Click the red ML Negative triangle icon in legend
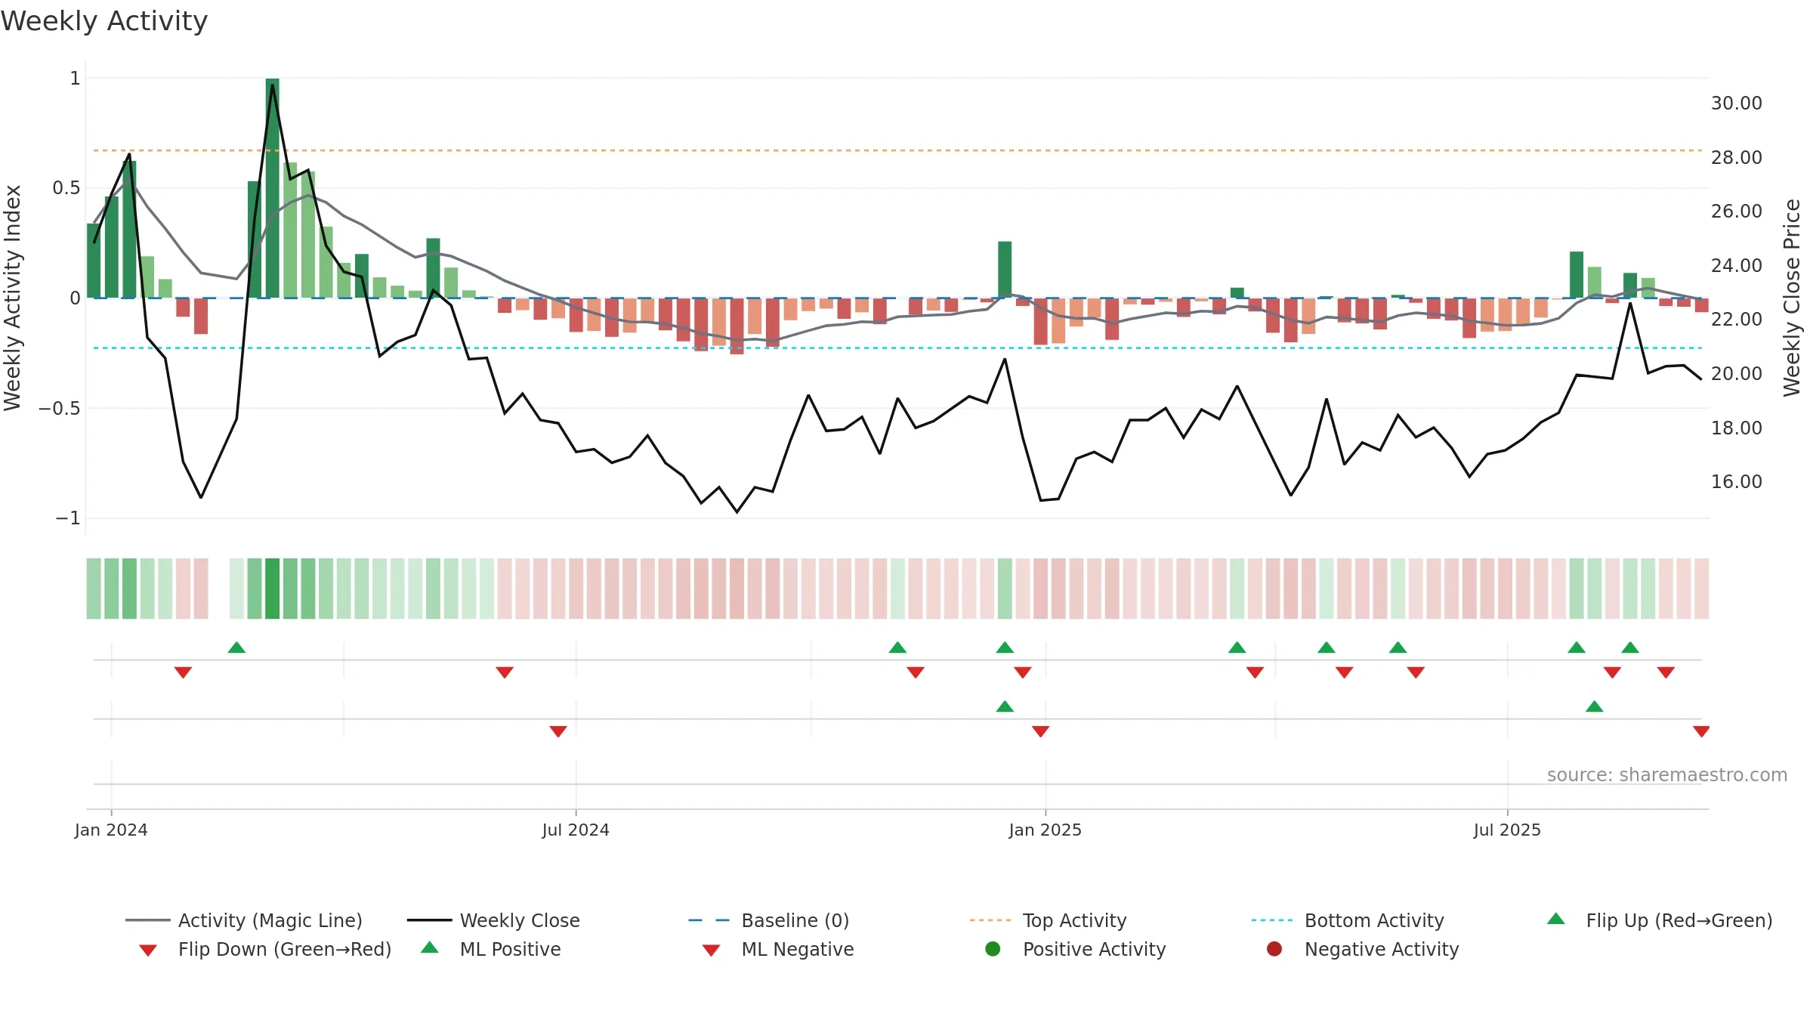This screenshot has width=1813, height=1020. (712, 950)
